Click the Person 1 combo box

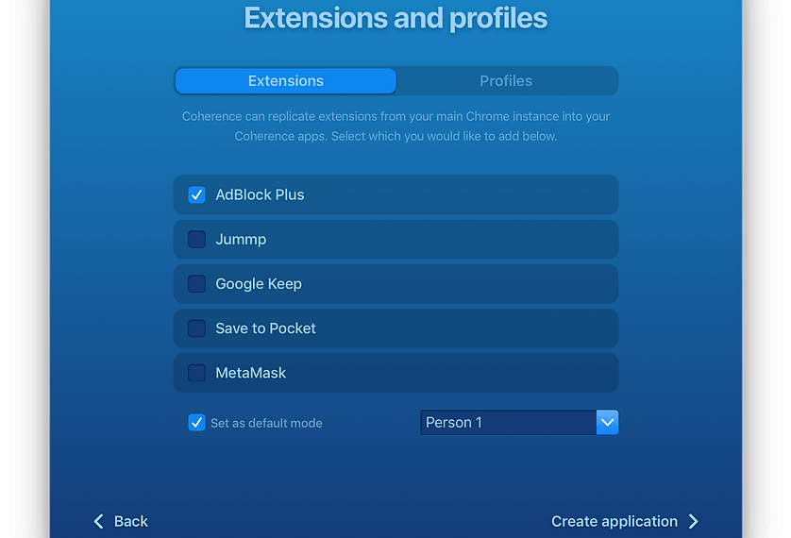508,422
